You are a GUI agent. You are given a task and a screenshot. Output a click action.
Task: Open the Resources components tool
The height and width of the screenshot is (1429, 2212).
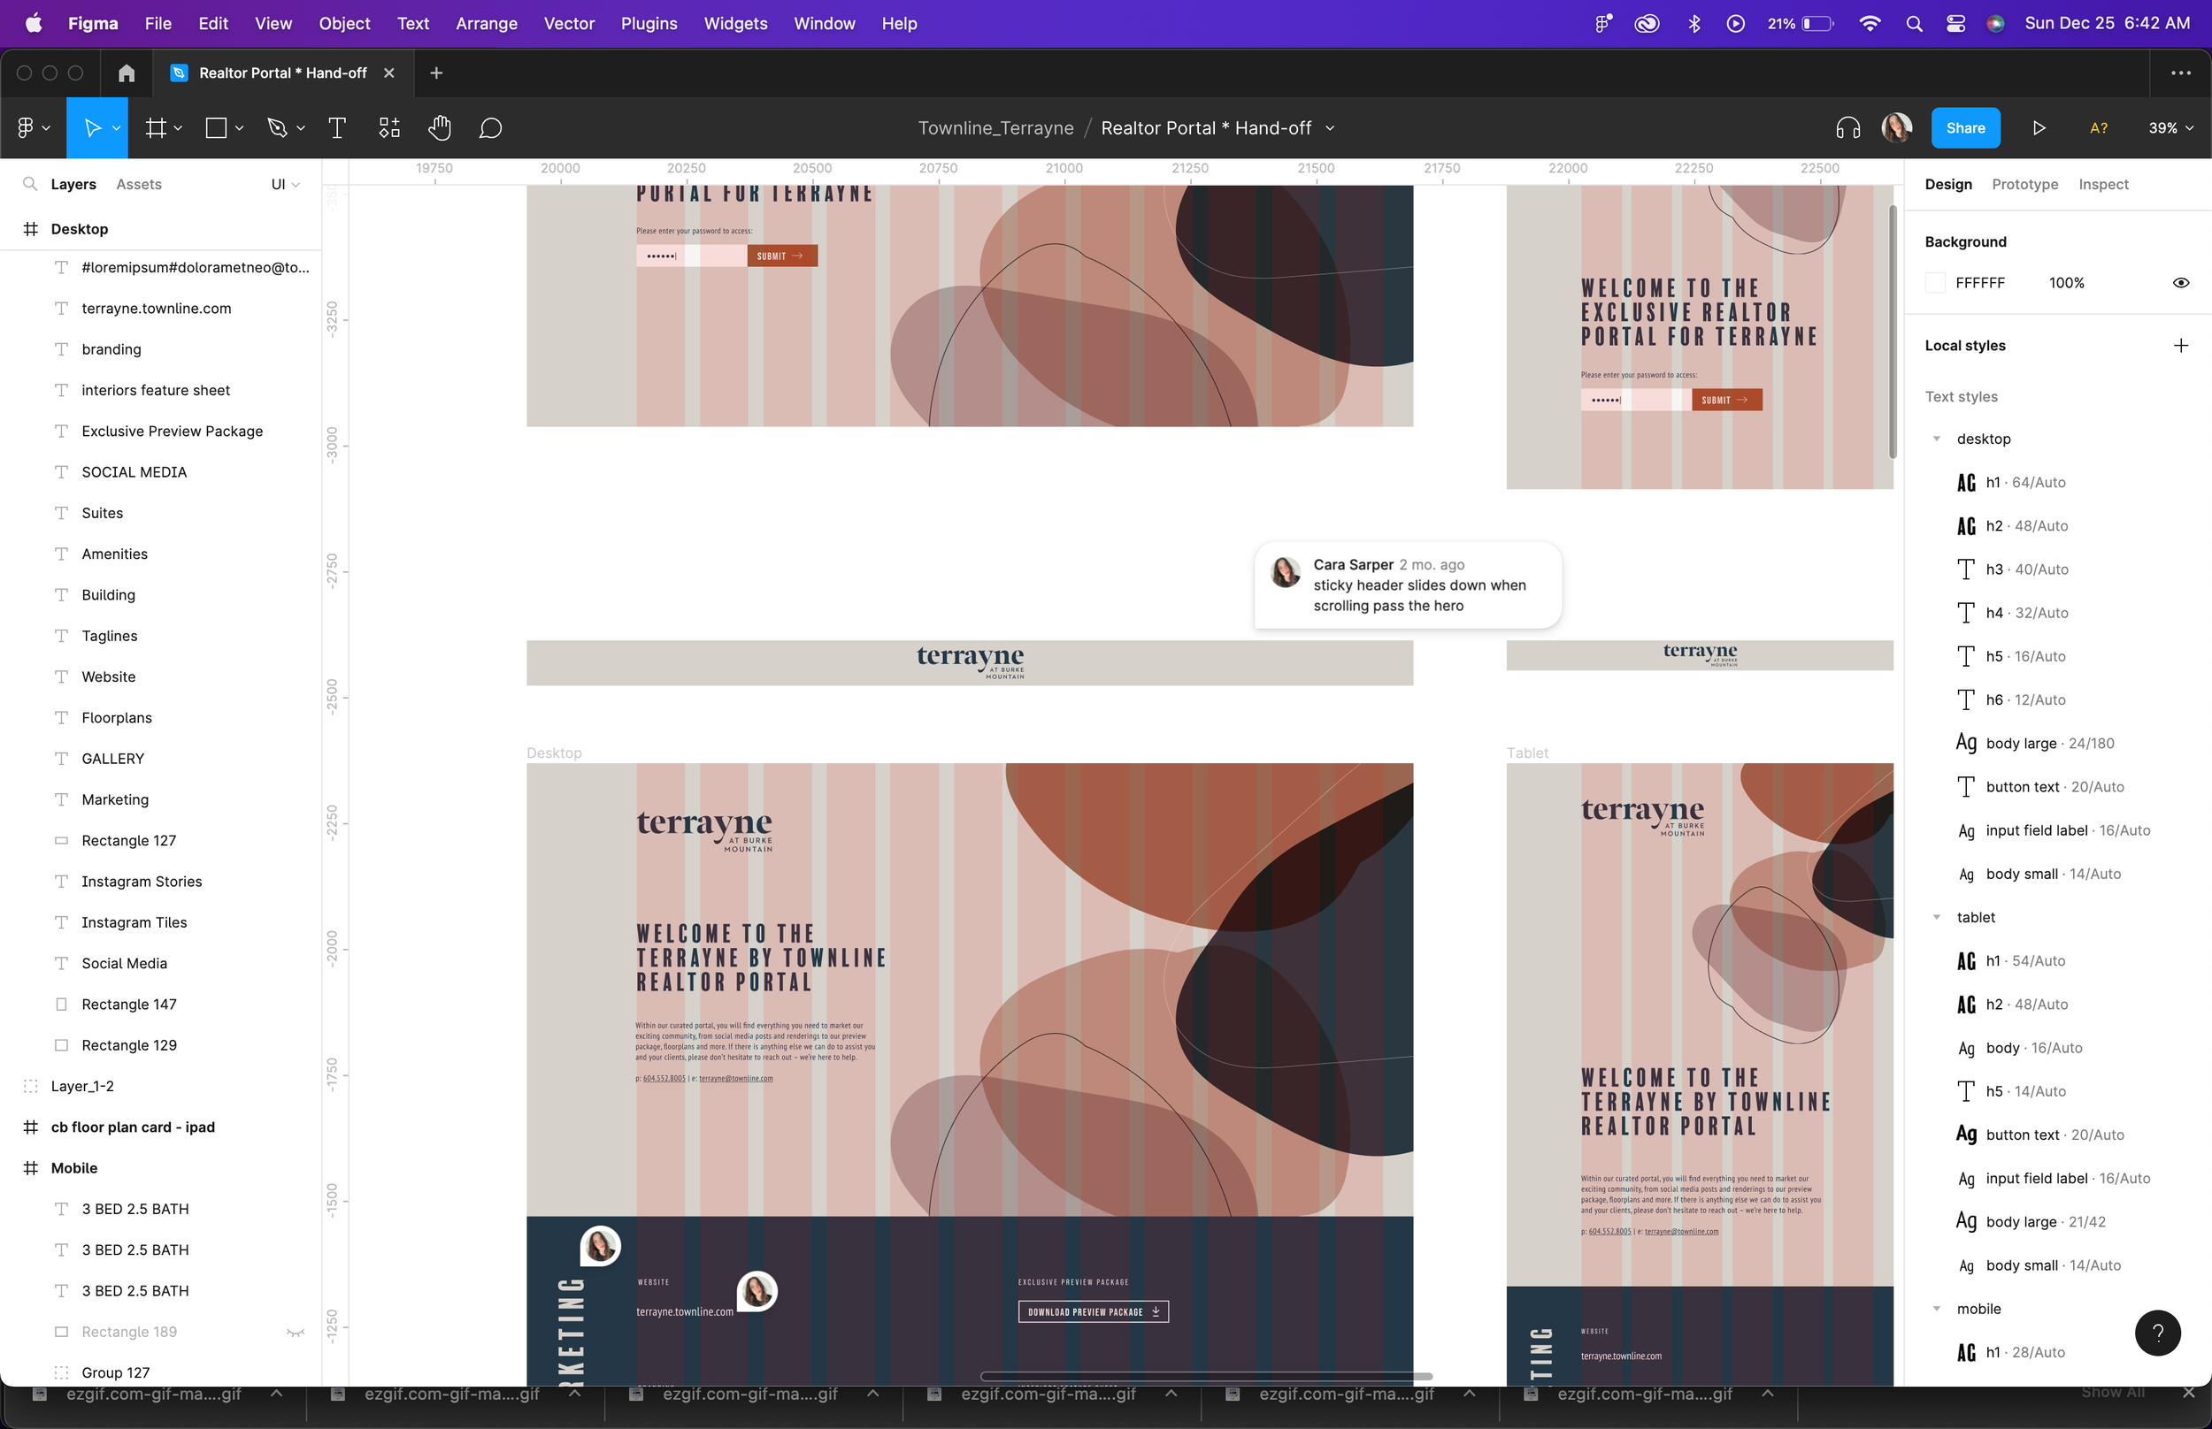pyautogui.click(x=389, y=128)
